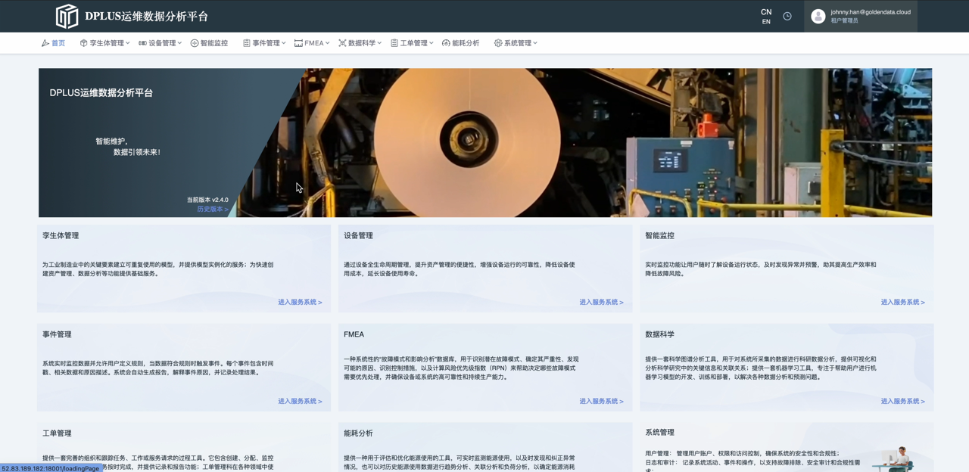This screenshot has width=969, height=472.
Task: Expand the 系统管理 menu chevron
Action: point(535,43)
